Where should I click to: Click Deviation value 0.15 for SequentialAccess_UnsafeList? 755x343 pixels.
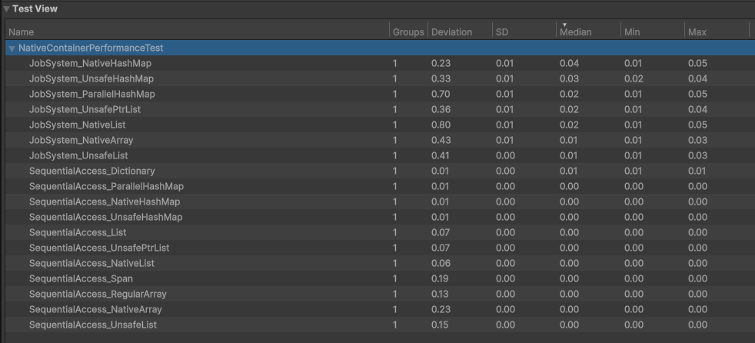click(x=441, y=325)
